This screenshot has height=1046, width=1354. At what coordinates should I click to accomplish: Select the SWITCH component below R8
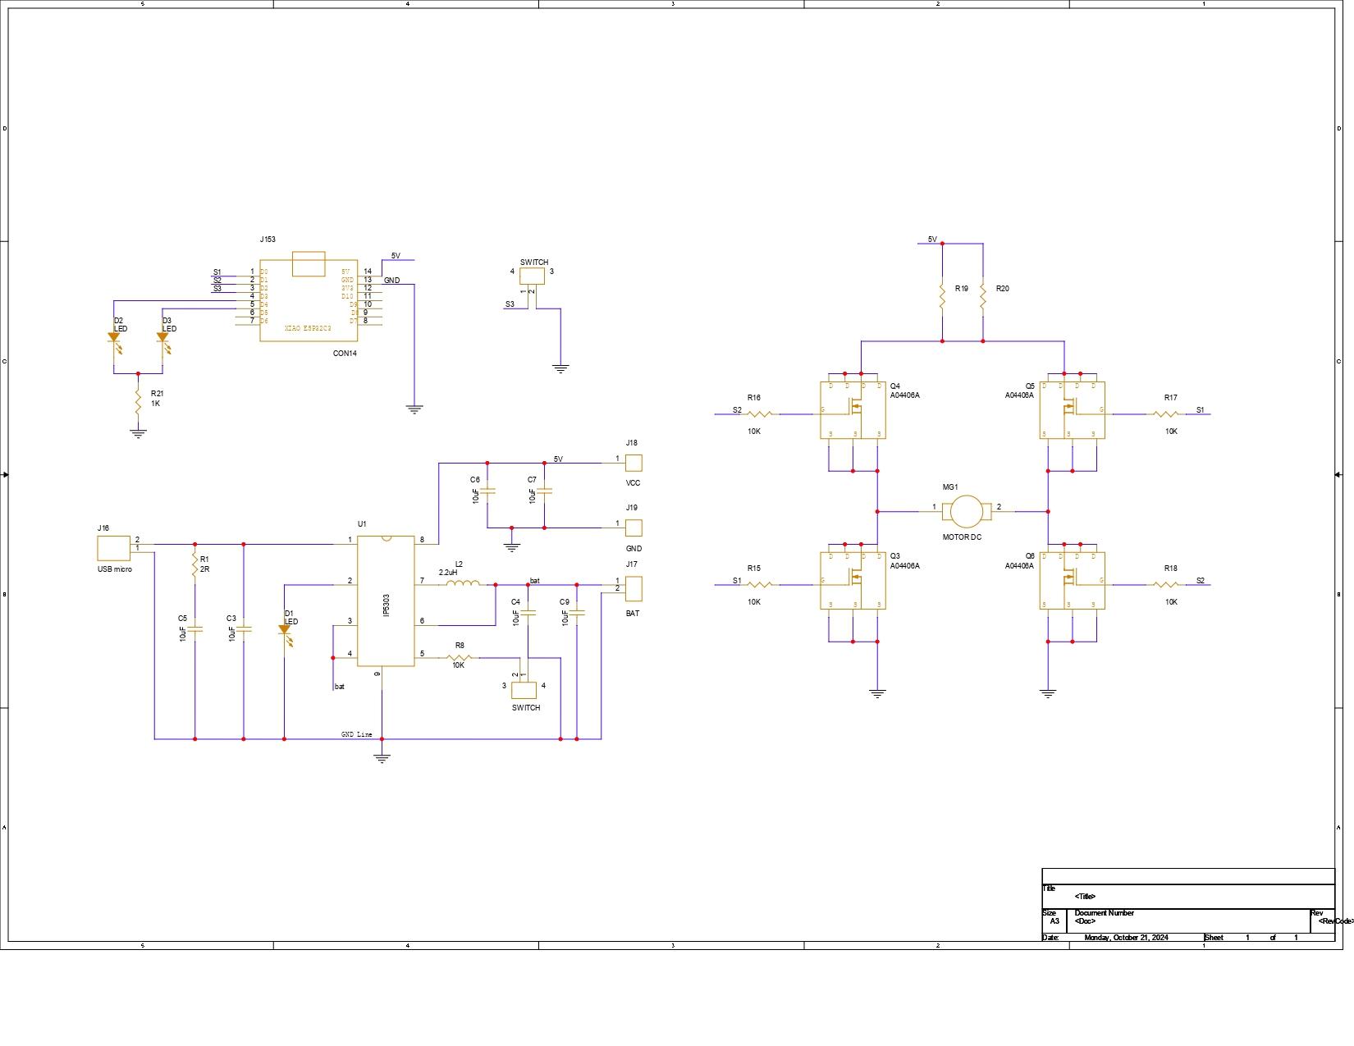[524, 690]
